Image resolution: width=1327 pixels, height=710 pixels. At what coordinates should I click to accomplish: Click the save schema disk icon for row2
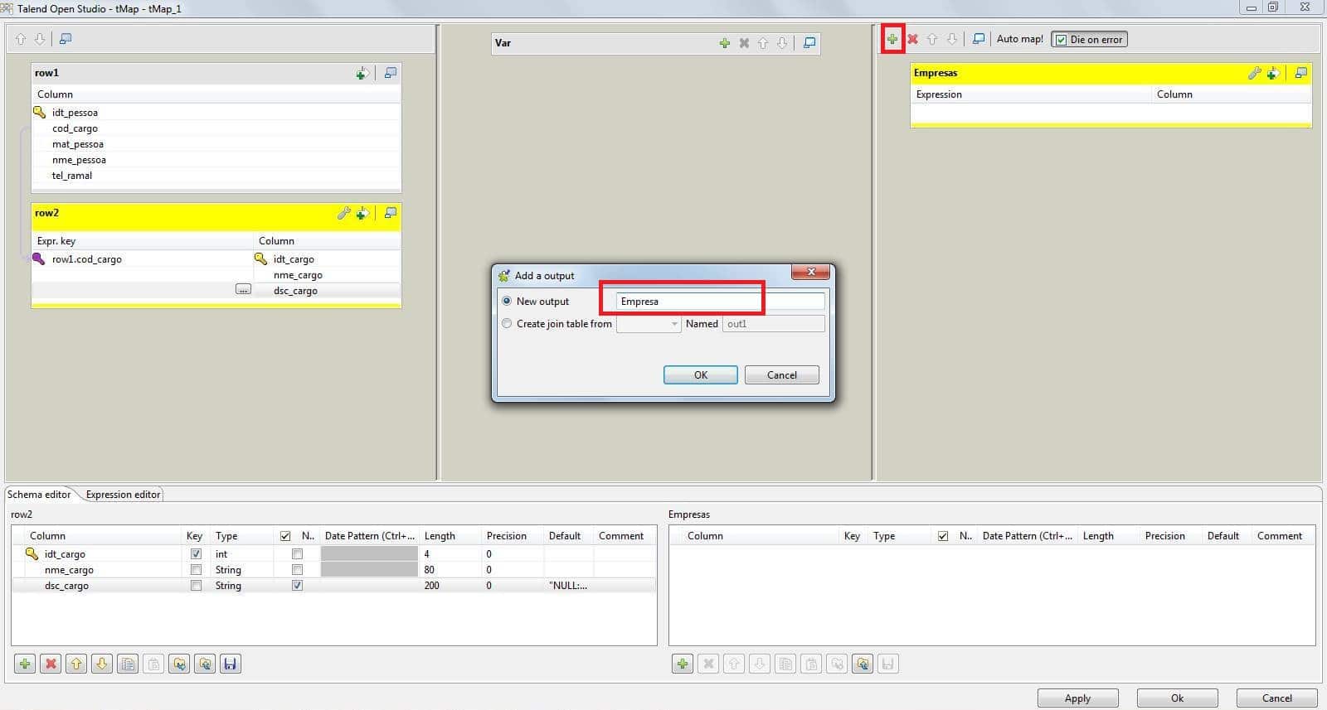click(x=231, y=664)
